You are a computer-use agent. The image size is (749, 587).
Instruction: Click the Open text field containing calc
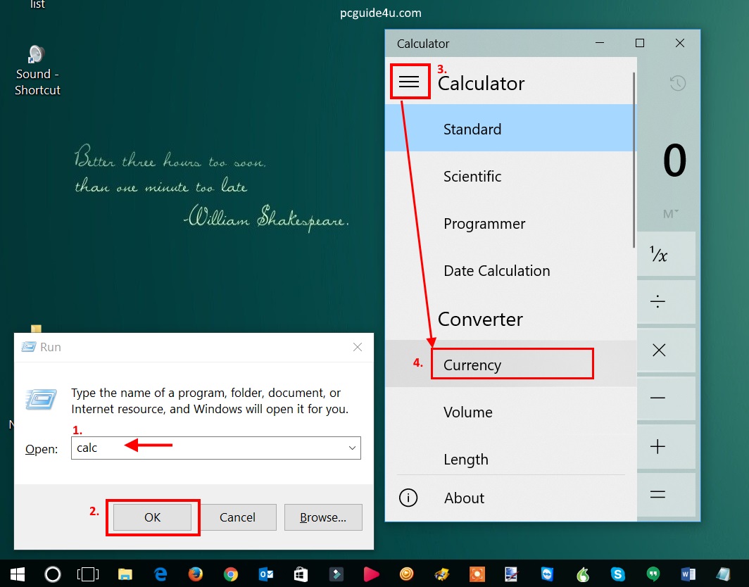click(211, 448)
